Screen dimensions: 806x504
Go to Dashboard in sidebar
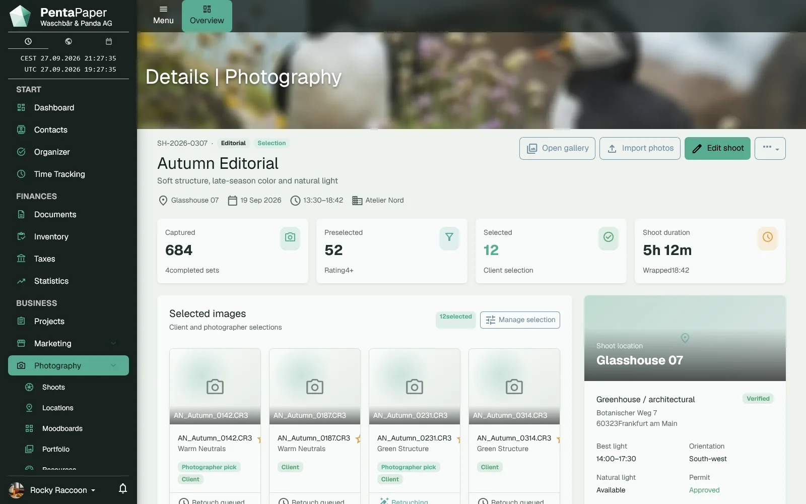(69, 107)
